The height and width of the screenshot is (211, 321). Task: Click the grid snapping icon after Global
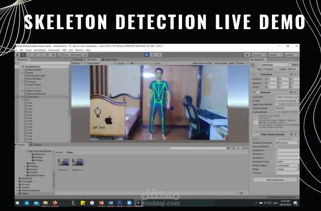(85, 55)
